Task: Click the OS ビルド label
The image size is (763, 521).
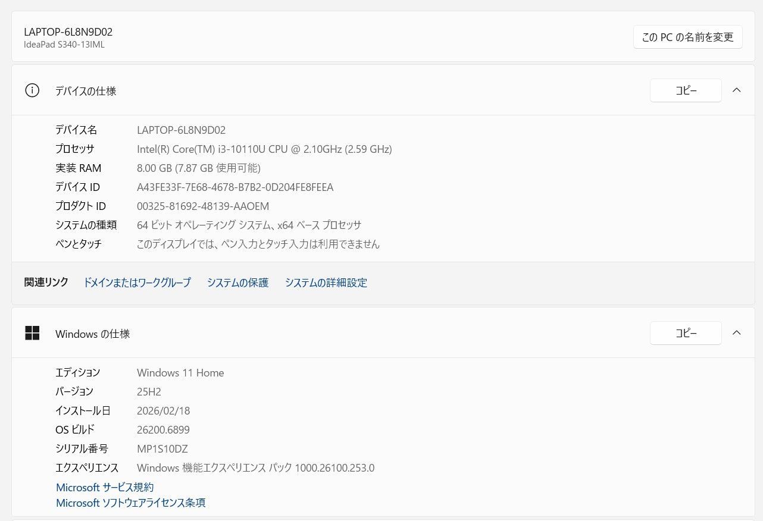Action: click(x=75, y=429)
